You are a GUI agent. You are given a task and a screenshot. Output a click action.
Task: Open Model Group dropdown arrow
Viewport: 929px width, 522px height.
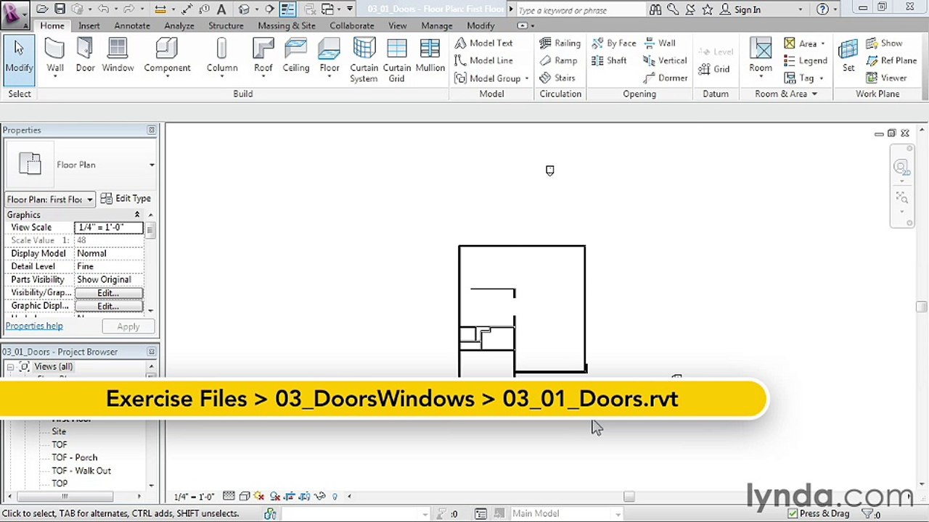click(x=527, y=78)
